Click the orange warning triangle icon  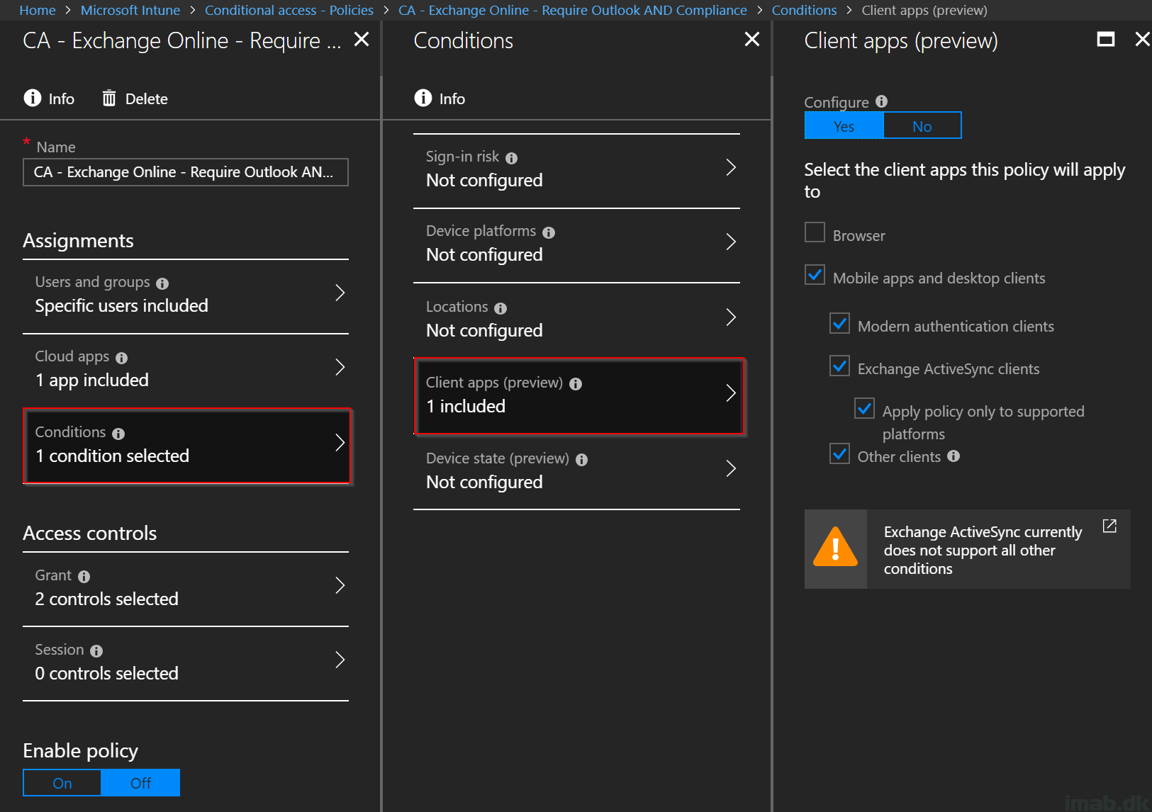836,548
